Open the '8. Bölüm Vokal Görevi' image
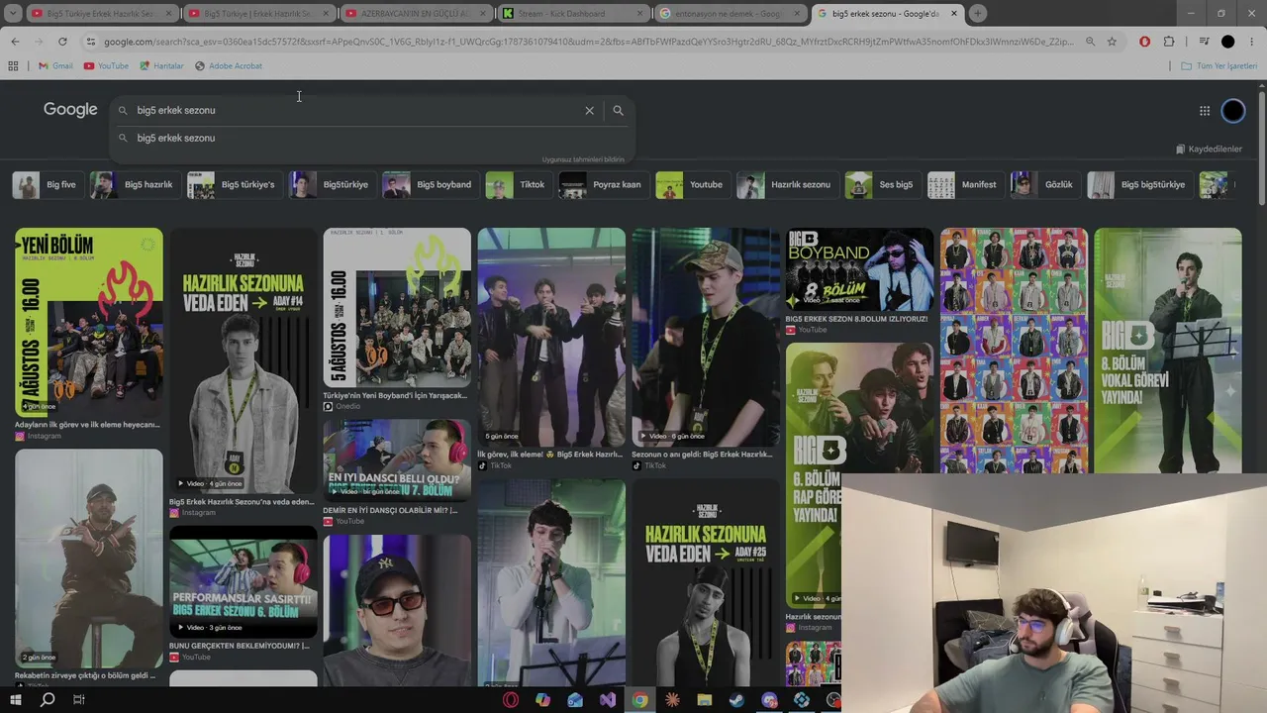 pyautogui.click(x=1168, y=351)
